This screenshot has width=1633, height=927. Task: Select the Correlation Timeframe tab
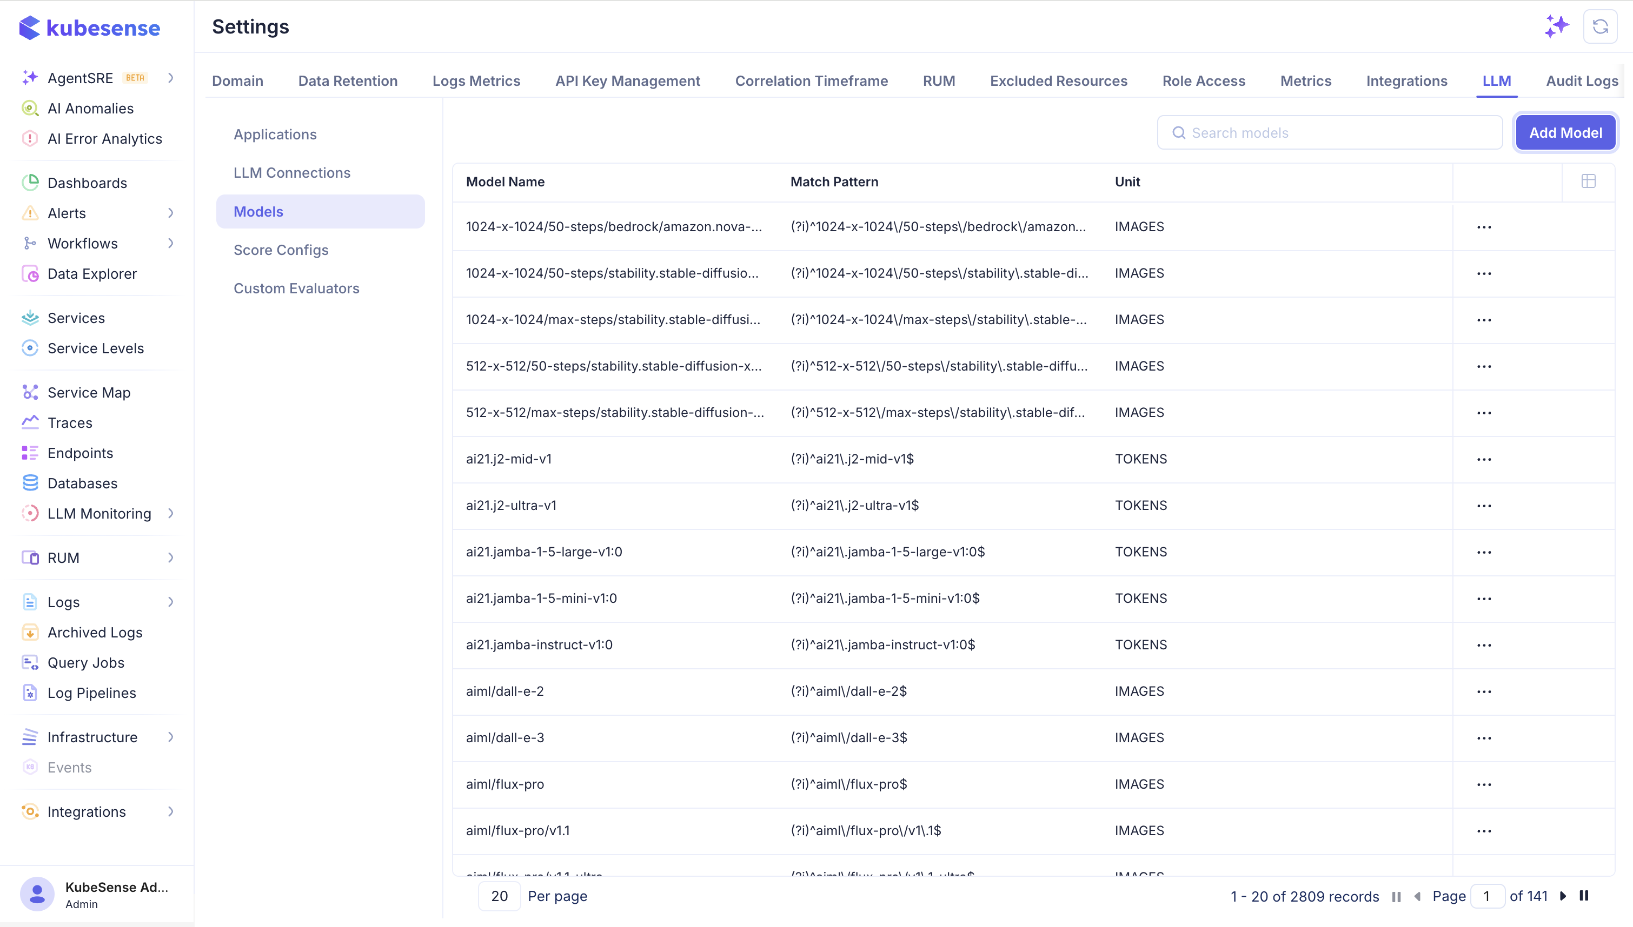(811, 81)
